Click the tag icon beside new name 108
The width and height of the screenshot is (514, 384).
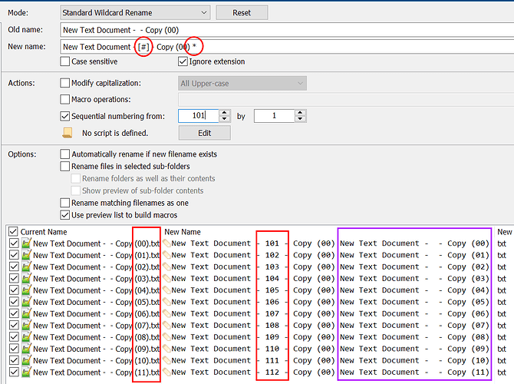click(x=166, y=326)
